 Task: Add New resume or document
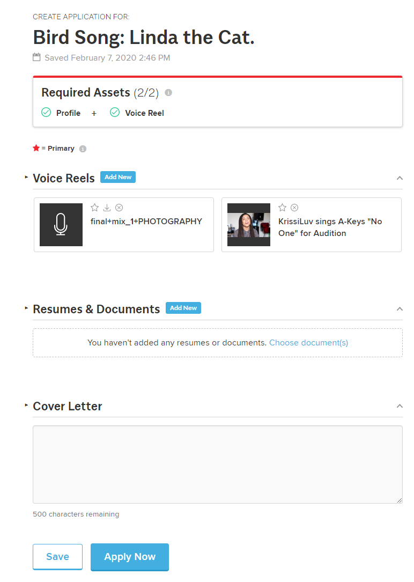click(x=183, y=308)
